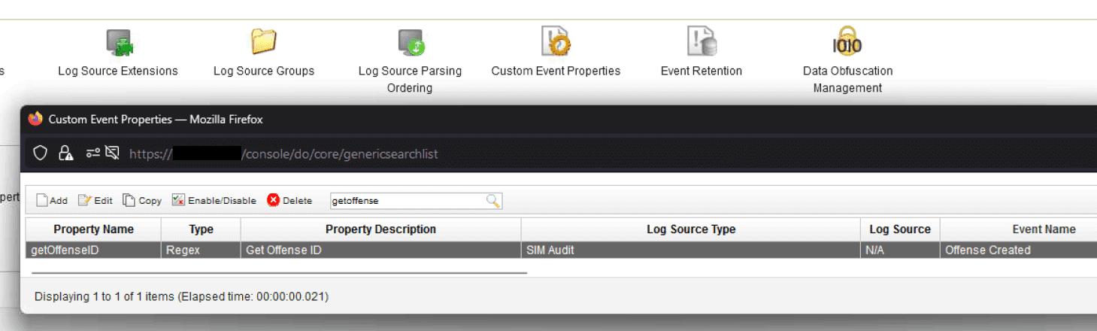Click the Displaying 1 to 1 status text
Screen dimensions: 1097x331
pos(181,297)
